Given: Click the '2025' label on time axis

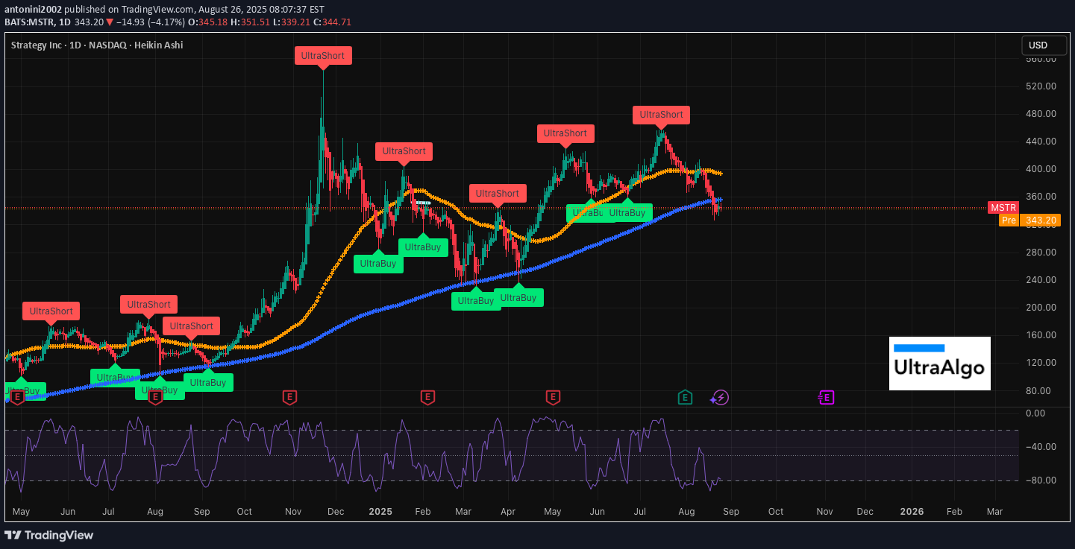Looking at the screenshot, I should (x=380, y=512).
